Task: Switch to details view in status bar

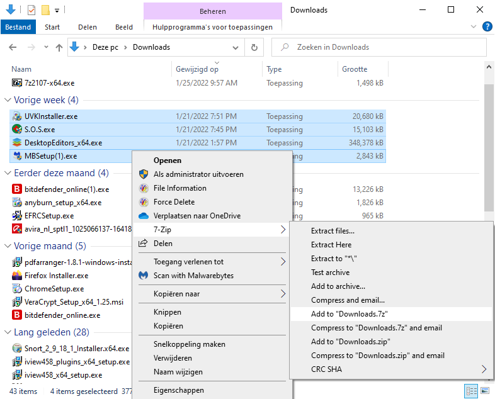Action: click(x=470, y=391)
